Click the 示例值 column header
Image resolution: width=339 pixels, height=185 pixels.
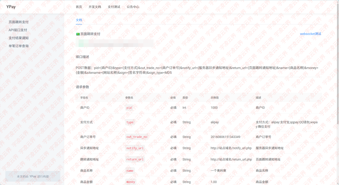(x=215, y=98)
